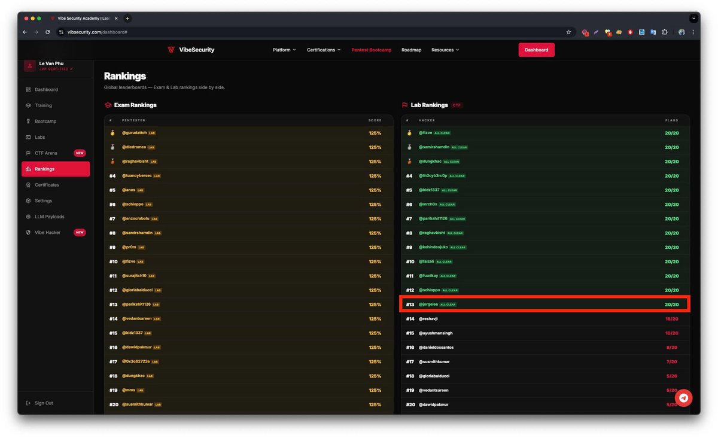Click the 10/20 flags value
This screenshot has height=438, width=718.
tap(672, 333)
